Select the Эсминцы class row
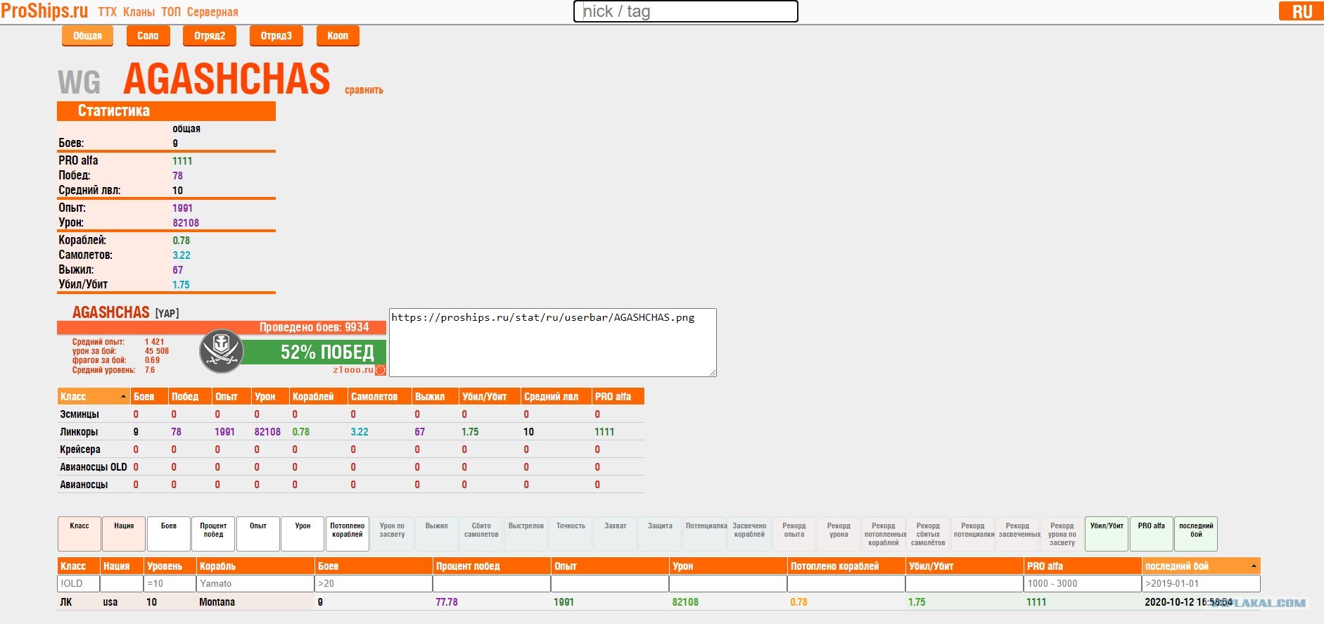Viewport: 1324px width, 624px height. (350, 414)
